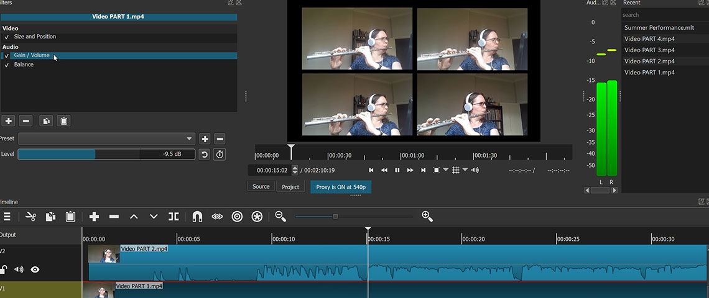Paste clip in timeline toolbar
Viewport: 709px width, 298px height.
[x=70, y=217]
